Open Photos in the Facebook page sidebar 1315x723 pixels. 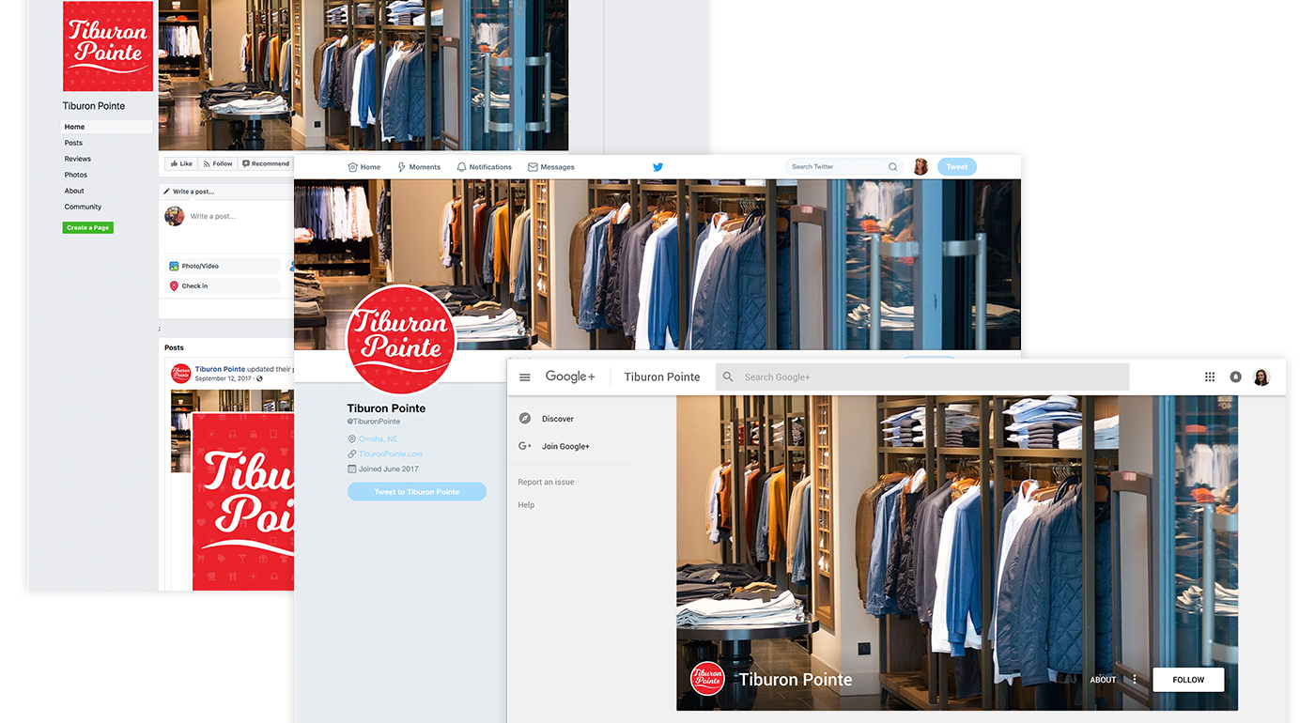click(x=76, y=175)
